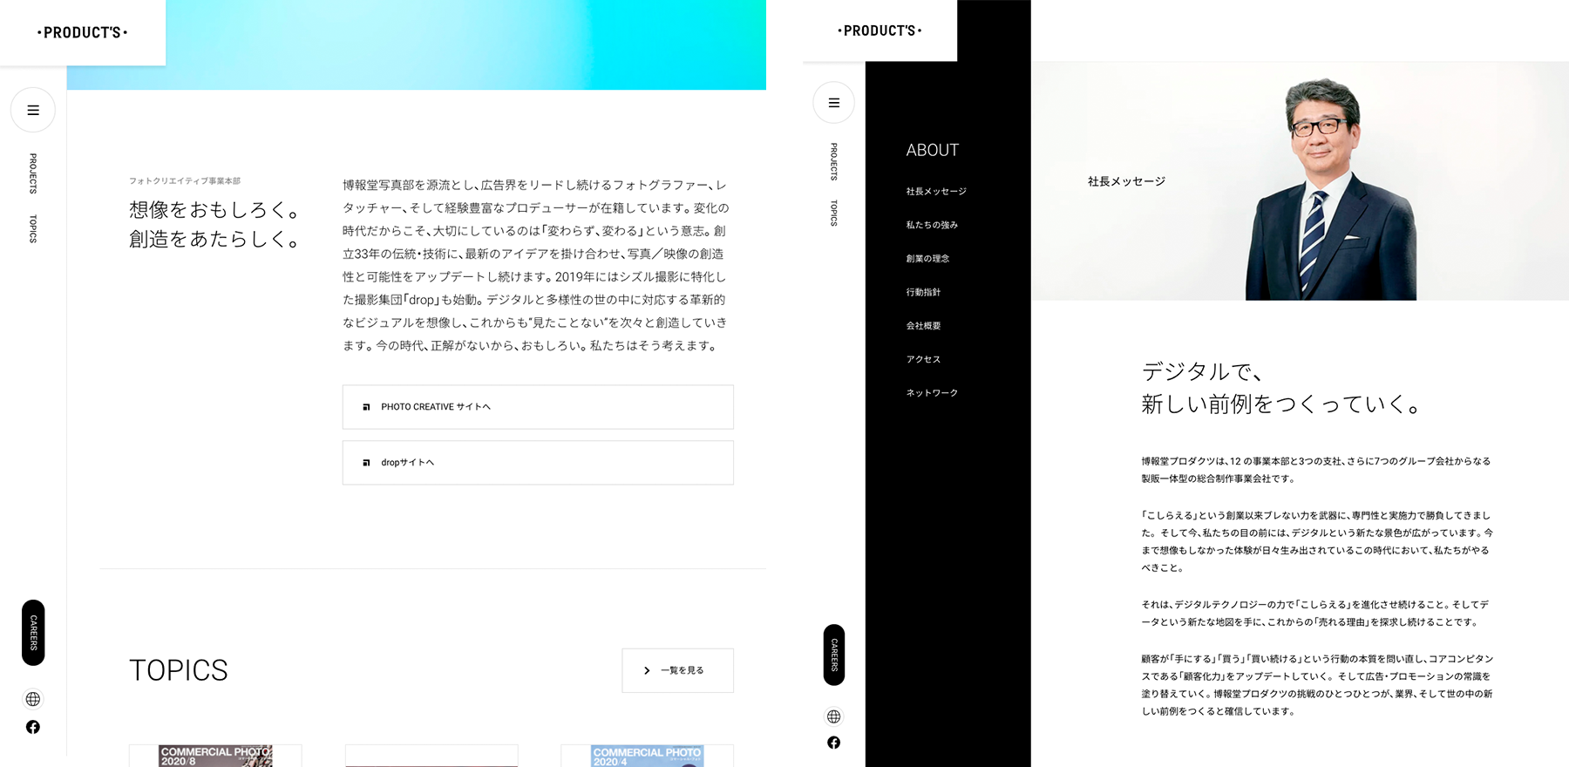Open hamburger menu on right page
Screen dimensions: 1569x767
click(x=833, y=103)
